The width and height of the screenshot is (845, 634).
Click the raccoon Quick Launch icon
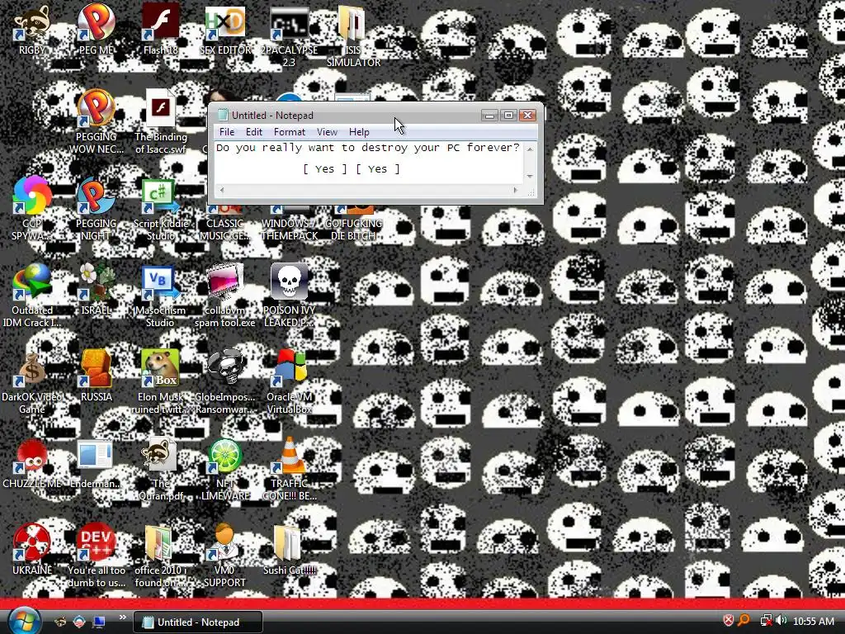coord(61,622)
